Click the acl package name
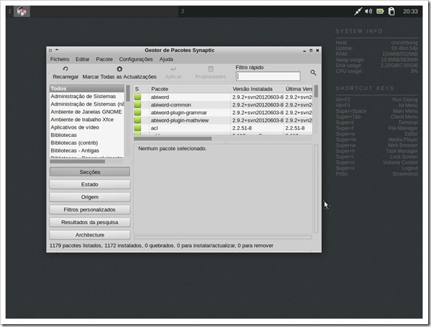 tap(154, 127)
